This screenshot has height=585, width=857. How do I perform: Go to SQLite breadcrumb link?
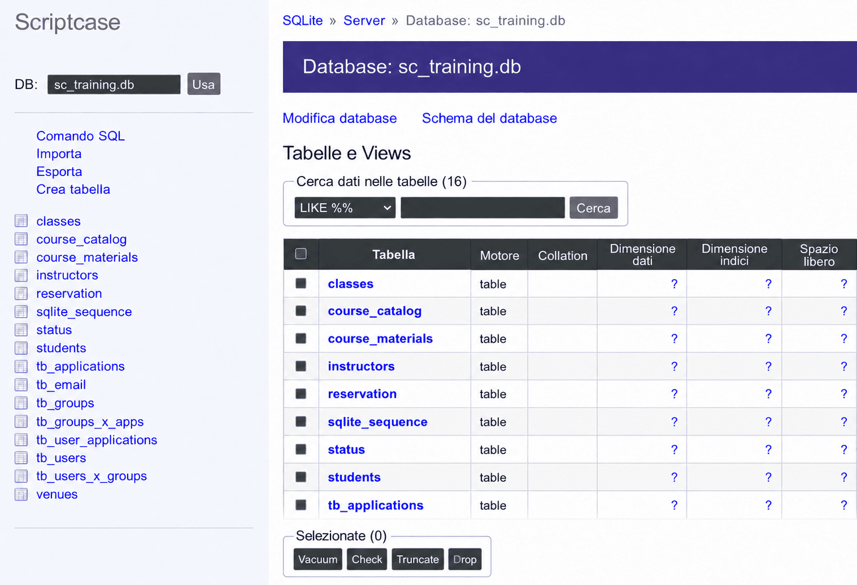tap(303, 21)
